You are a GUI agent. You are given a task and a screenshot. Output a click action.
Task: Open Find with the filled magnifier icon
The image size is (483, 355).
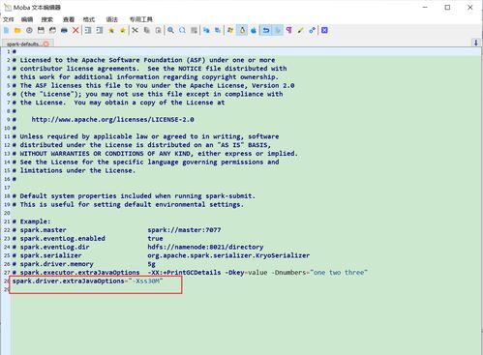point(170,30)
